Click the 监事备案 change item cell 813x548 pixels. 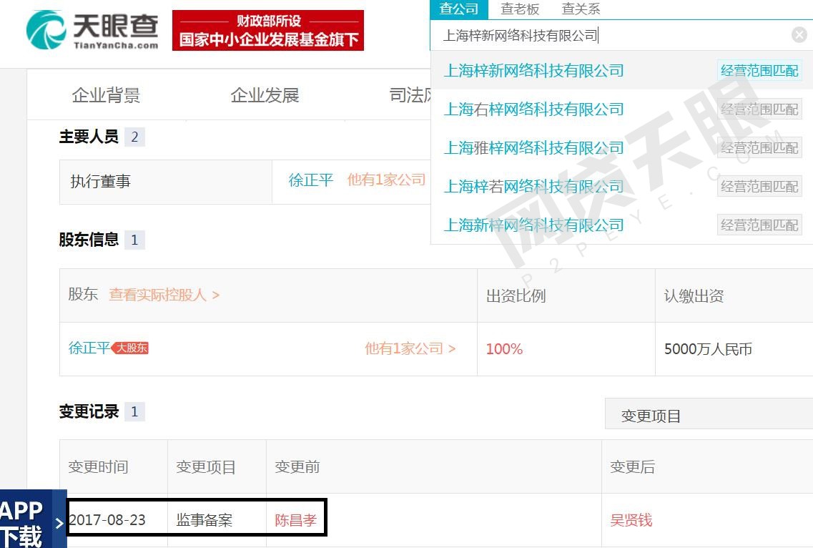[x=205, y=520]
